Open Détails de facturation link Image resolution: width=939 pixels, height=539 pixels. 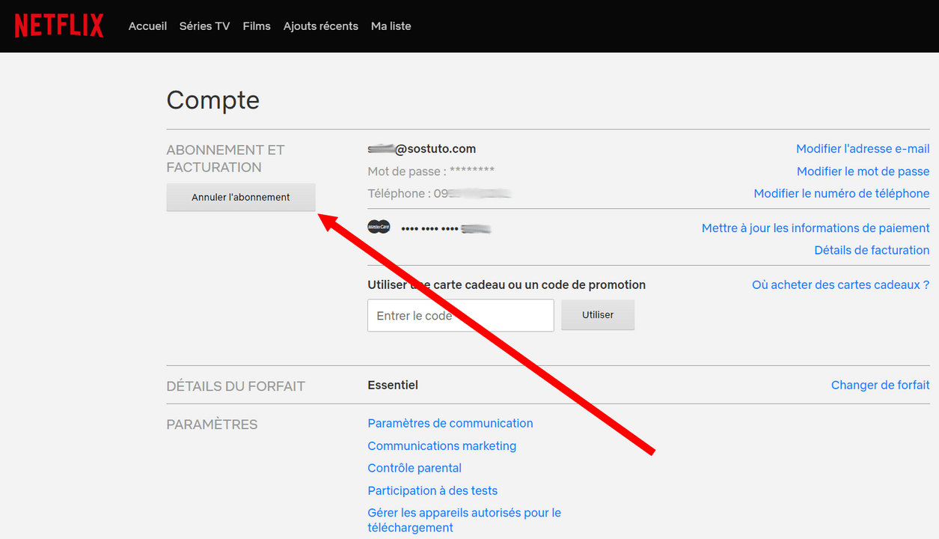(x=872, y=250)
